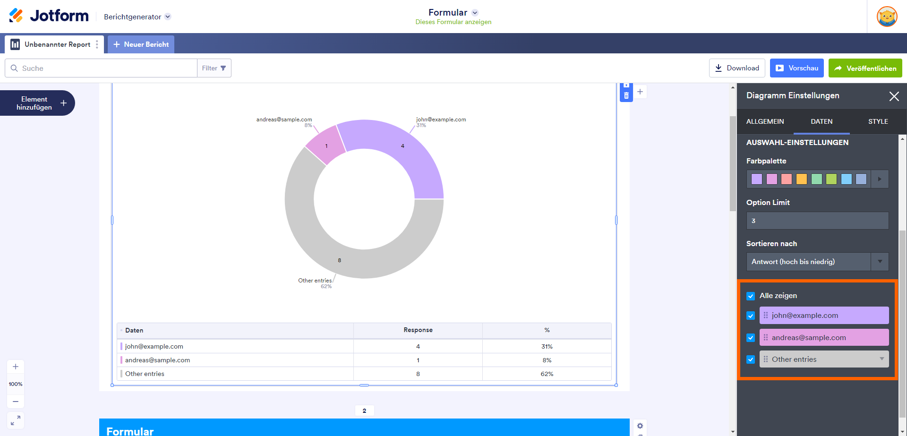Switch to the ALLGEMEIN tab
The height and width of the screenshot is (436, 907).
pyautogui.click(x=765, y=121)
